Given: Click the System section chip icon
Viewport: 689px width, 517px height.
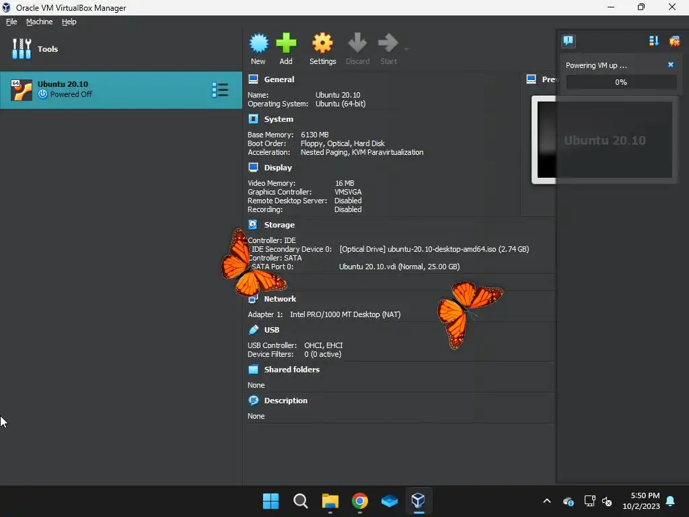Looking at the screenshot, I should click(253, 118).
